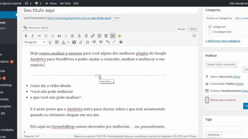Open comments indicator in admin bar

[38, 3]
